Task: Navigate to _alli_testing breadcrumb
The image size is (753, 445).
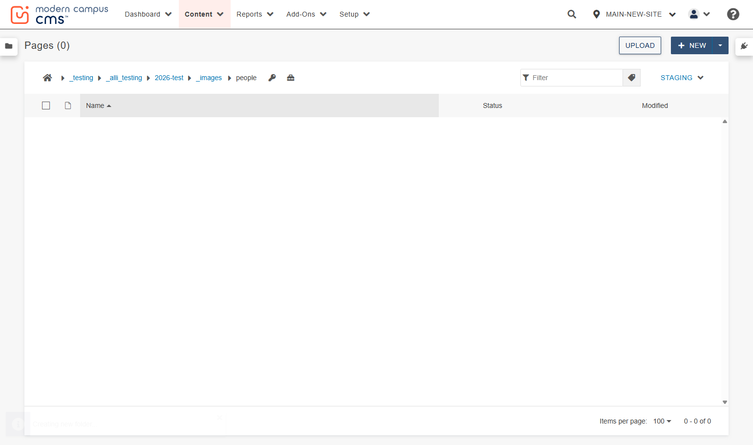Action: pyautogui.click(x=124, y=78)
